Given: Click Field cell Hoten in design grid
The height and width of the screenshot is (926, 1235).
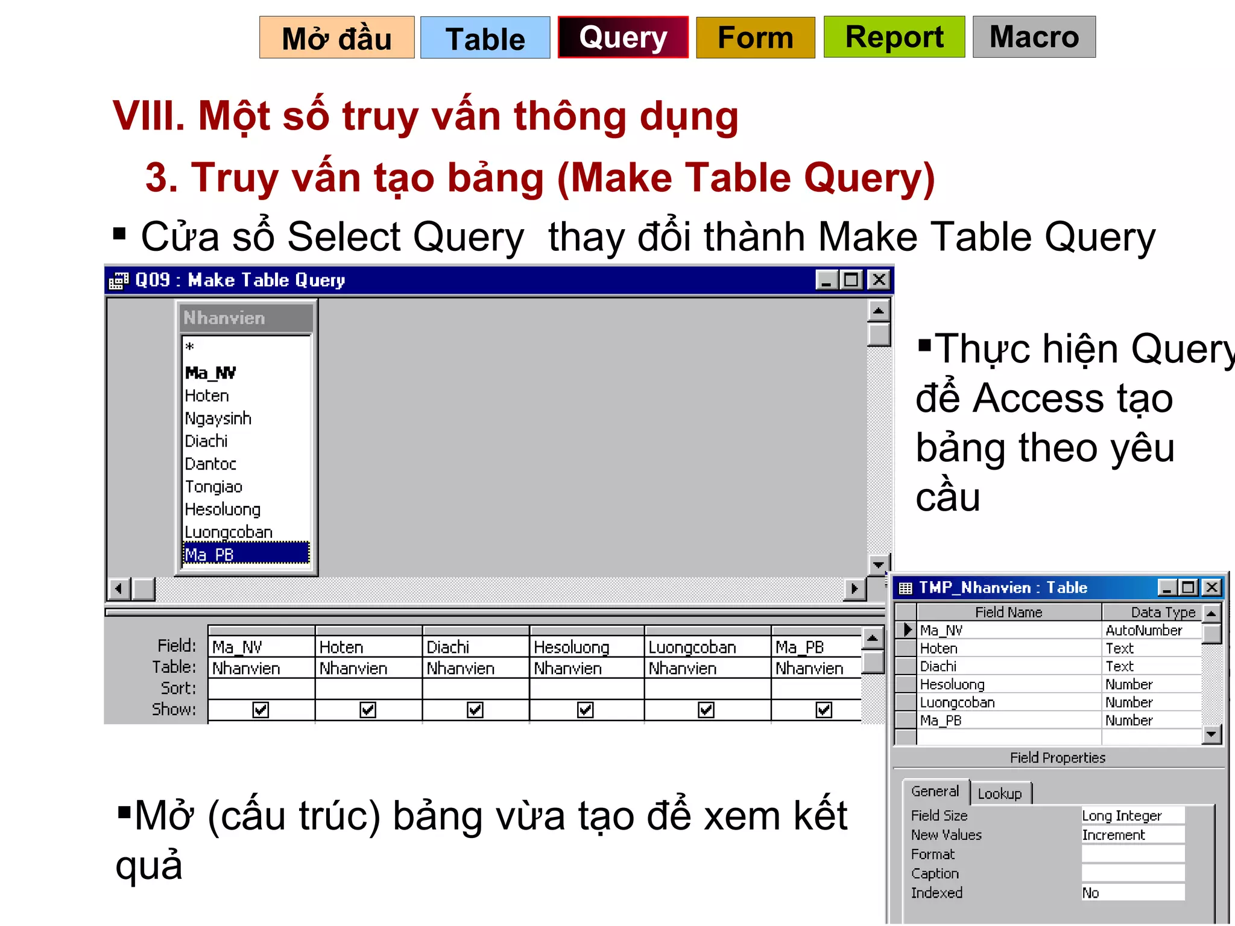Looking at the screenshot, I should [368, 647].
